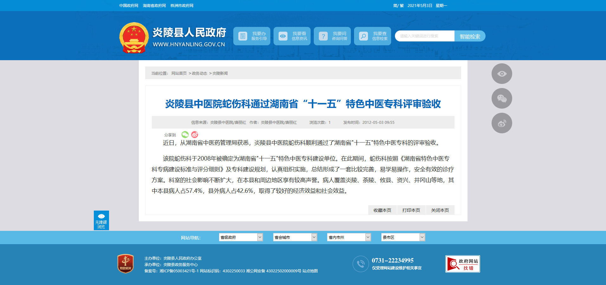Go to 网站首页 in the breadcrumb

coord(179,73)
